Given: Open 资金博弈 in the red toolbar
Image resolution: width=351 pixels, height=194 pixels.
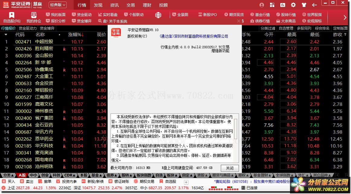Looking at the screenshot, I should (x=82, y=21).
